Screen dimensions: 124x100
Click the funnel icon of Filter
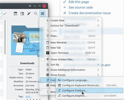(48, 36)
